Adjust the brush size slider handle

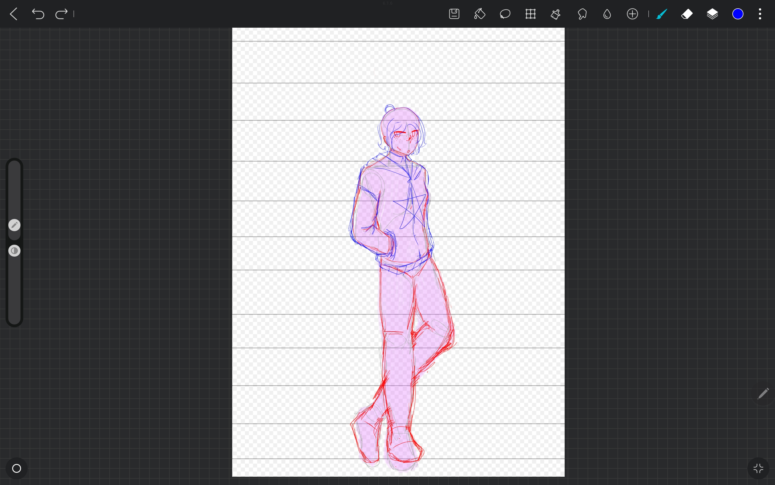(14, 225)
